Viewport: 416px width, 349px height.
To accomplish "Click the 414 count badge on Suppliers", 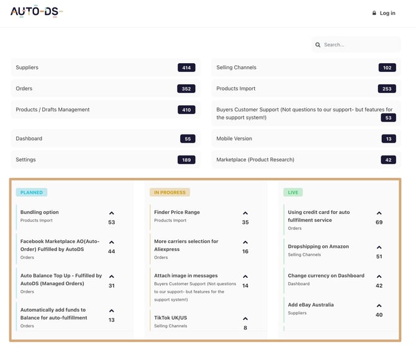I will click(186, 68).
